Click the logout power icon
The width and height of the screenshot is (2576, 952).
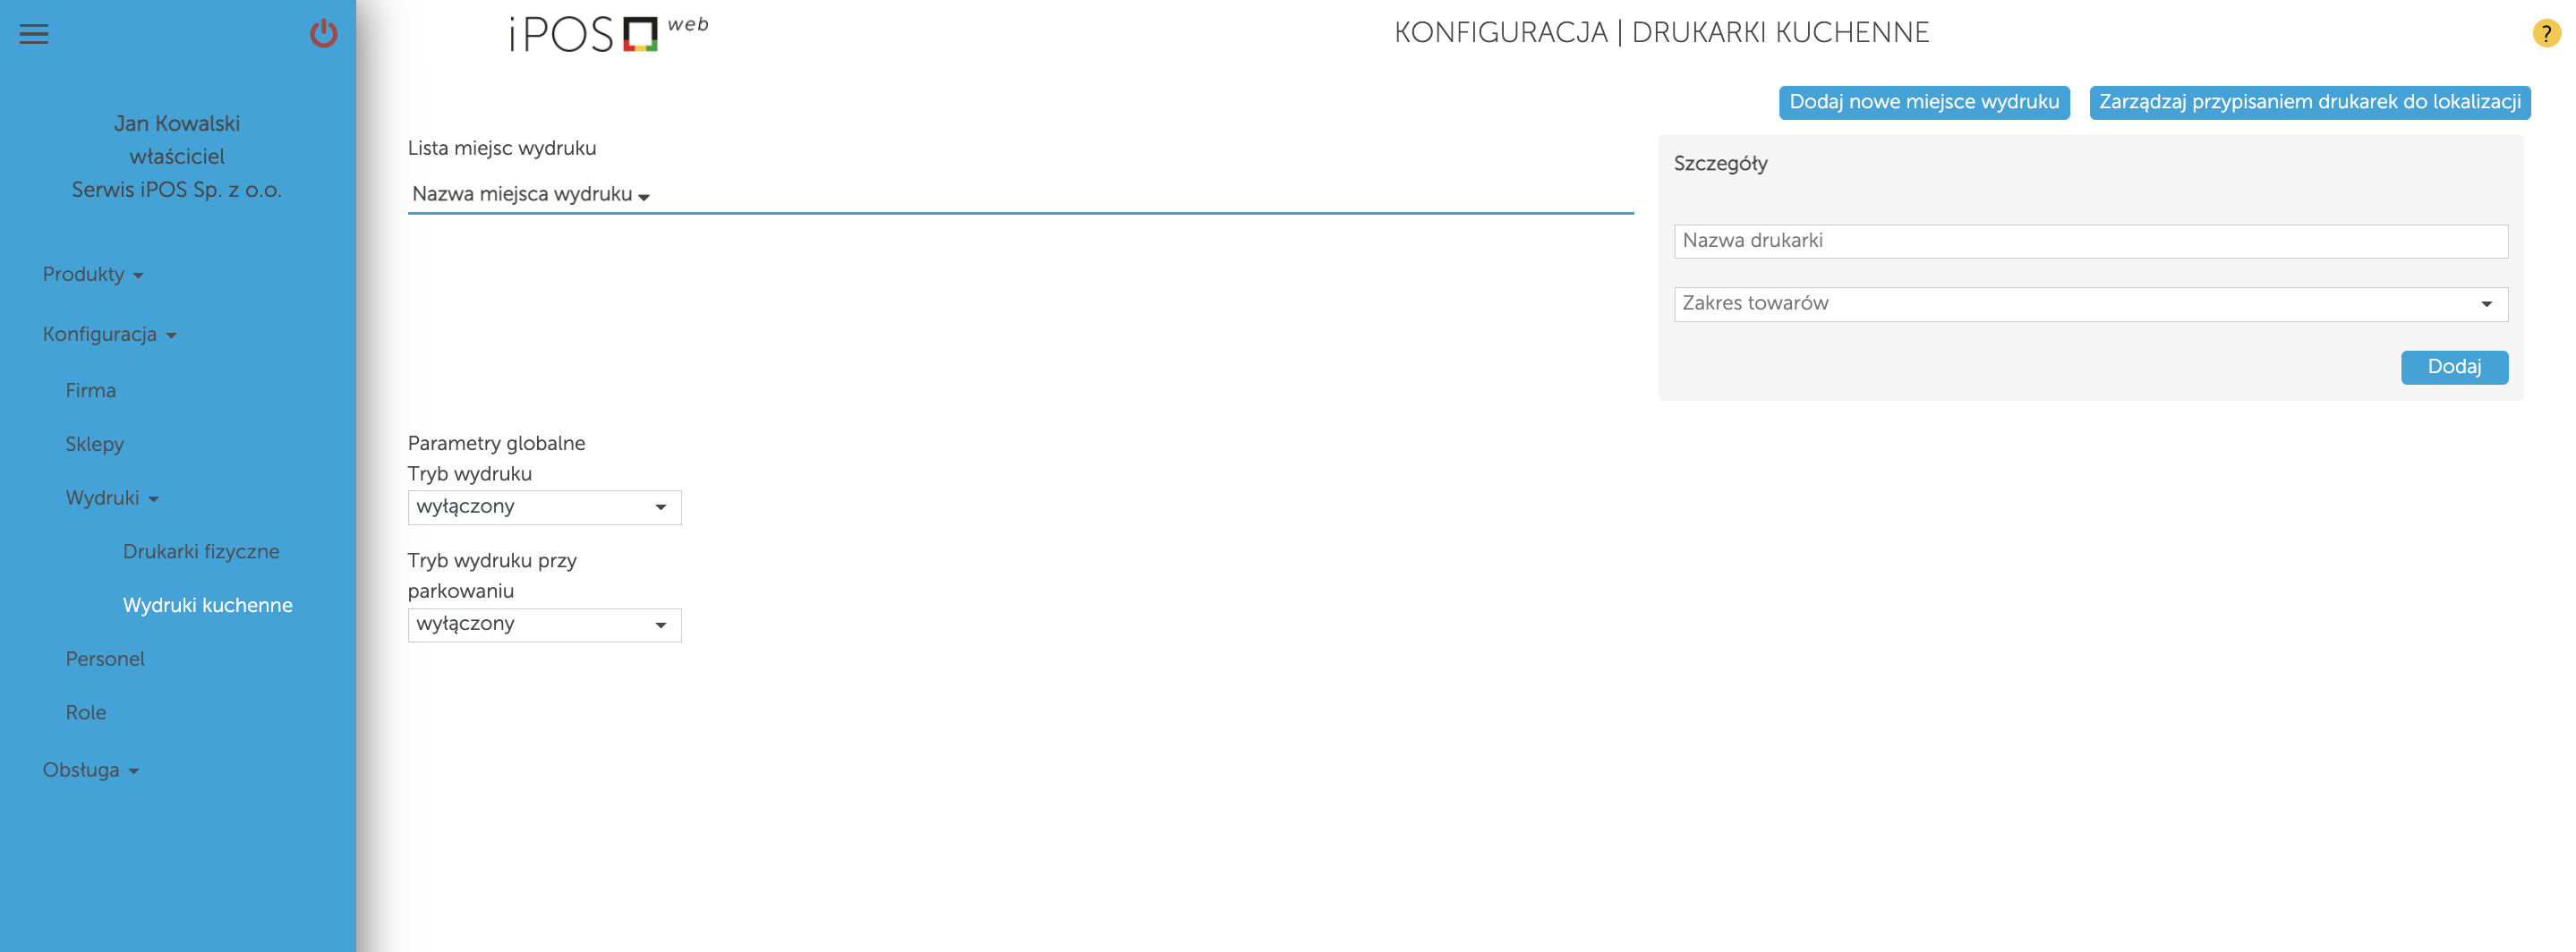[x=325, y=34]
